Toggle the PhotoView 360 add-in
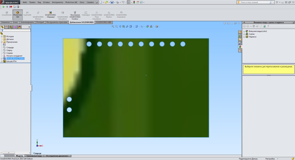295x160 pixels. [x=18, y=15]
